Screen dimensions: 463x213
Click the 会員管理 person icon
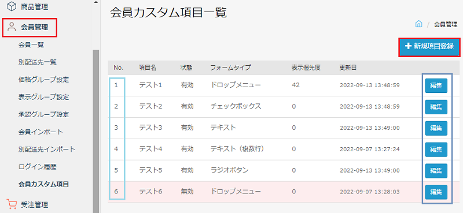click(x=12, y=27)
